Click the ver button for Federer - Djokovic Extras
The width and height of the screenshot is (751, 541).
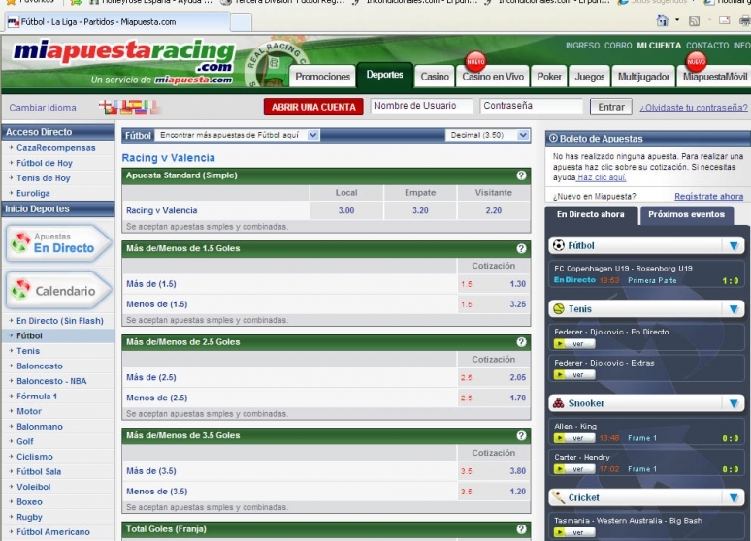tap(574, 375)
